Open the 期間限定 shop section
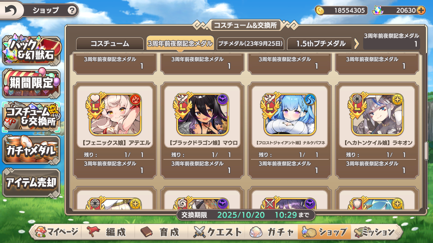 tap(31, 83)
